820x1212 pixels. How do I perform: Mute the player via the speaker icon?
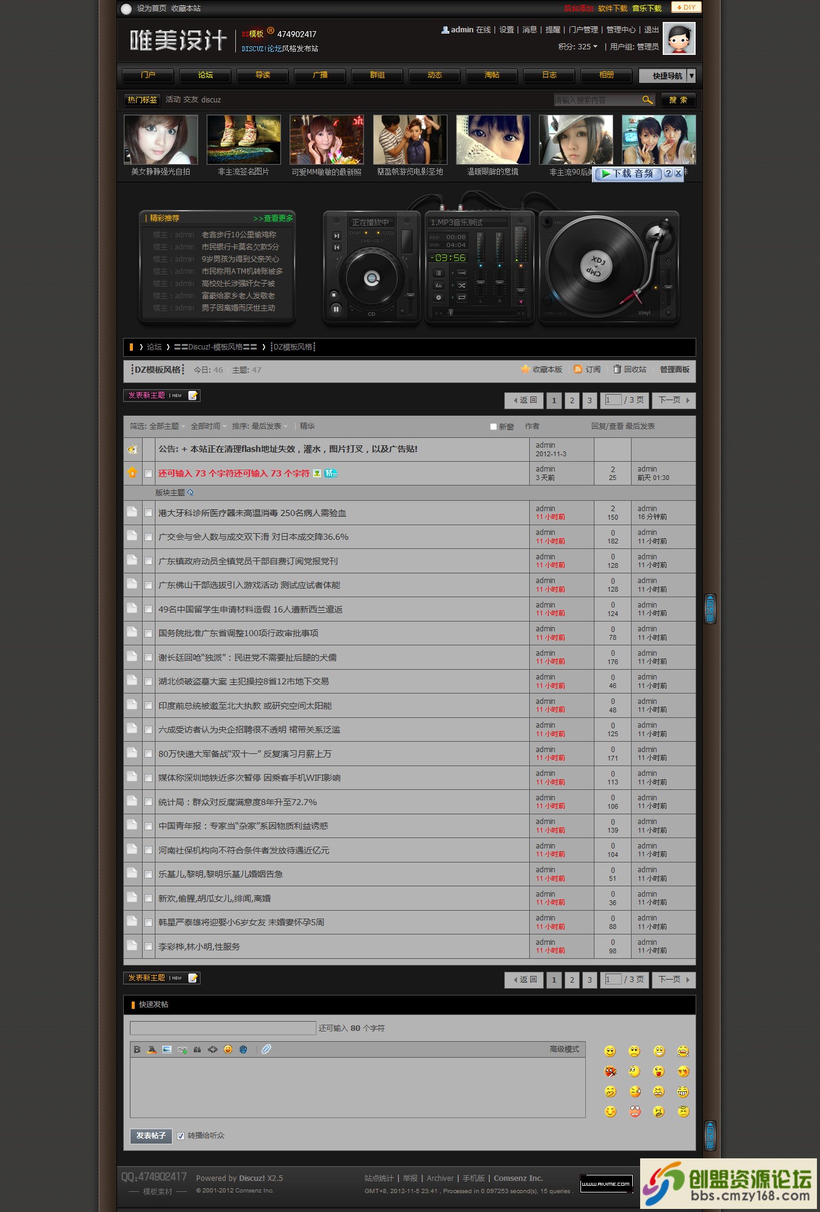(521, 302)
